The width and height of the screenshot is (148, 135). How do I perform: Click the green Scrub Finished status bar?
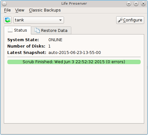[x=74, y=62]
